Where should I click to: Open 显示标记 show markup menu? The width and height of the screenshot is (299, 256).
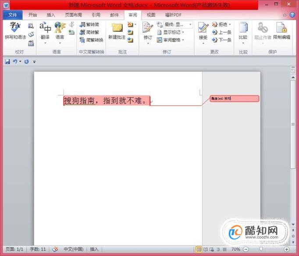(x=171, y=32)
